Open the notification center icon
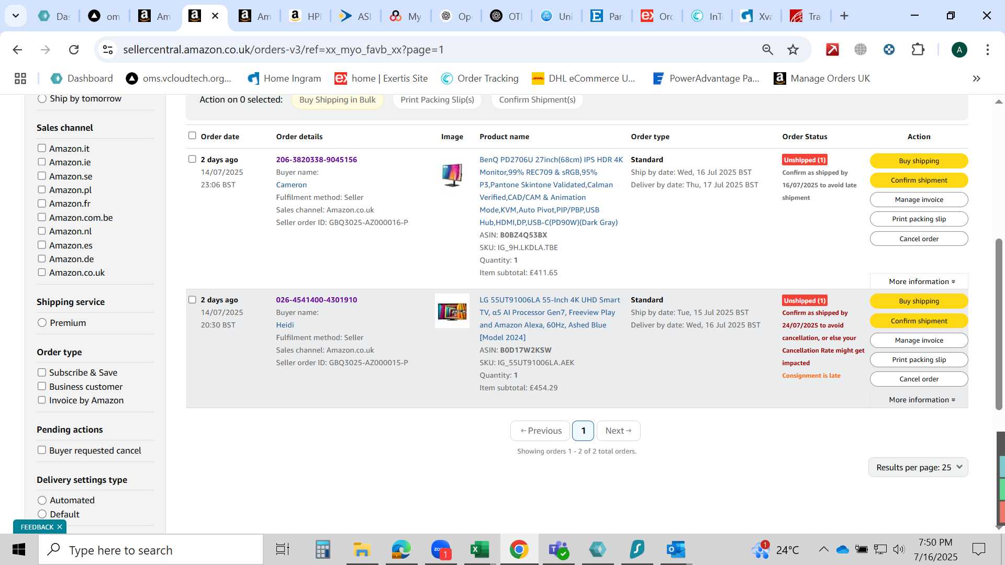 tap(978, 549)
